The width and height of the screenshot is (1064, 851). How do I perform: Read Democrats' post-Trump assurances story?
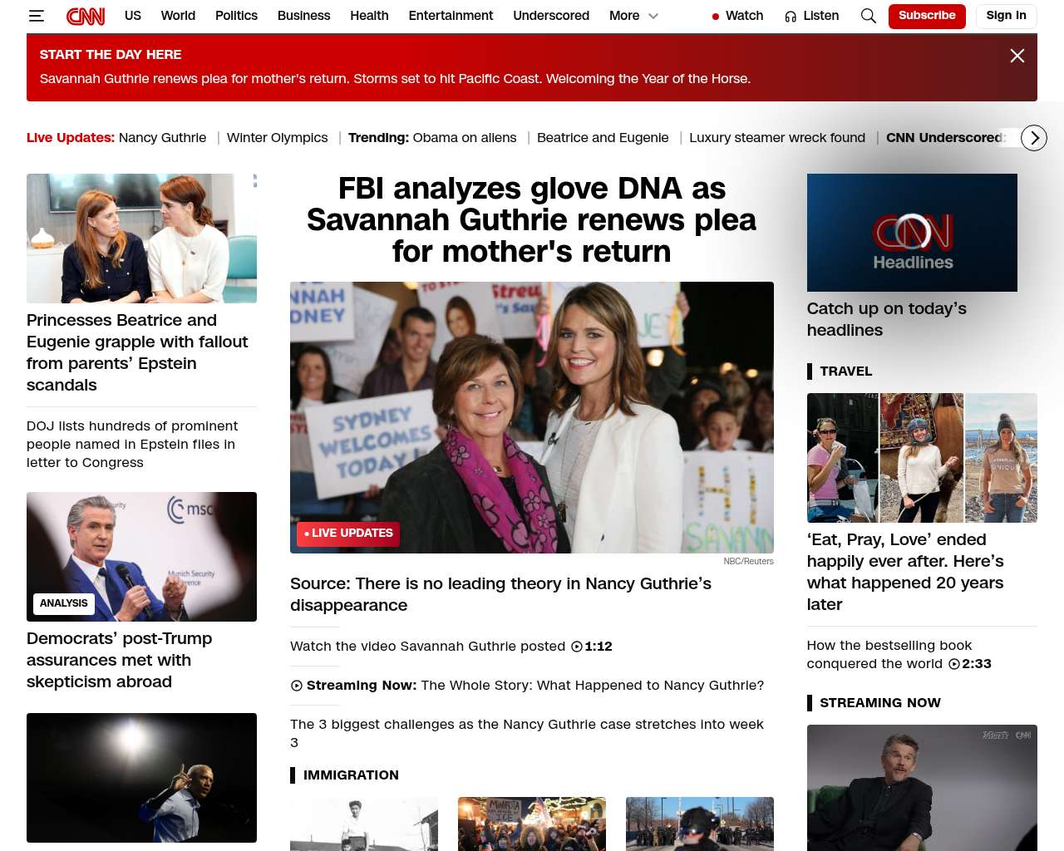119,660
